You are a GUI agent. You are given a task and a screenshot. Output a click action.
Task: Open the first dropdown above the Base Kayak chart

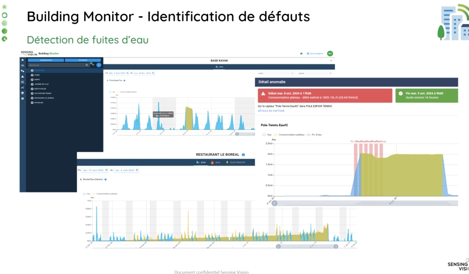click(x=276, y=73)
